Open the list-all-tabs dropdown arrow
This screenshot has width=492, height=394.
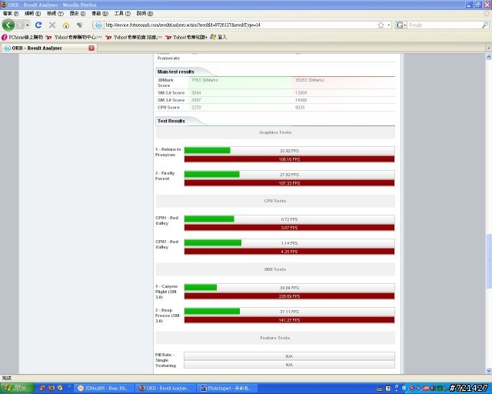[488, 48]
